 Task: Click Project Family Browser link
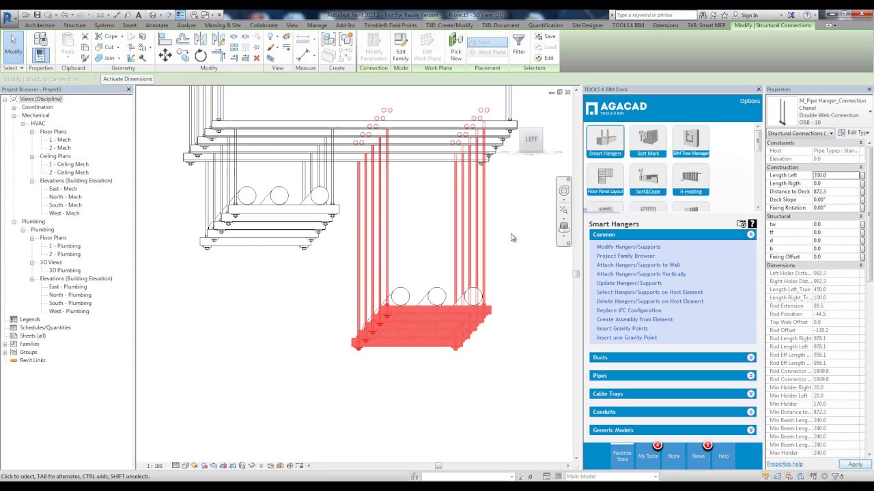(625, 256)
